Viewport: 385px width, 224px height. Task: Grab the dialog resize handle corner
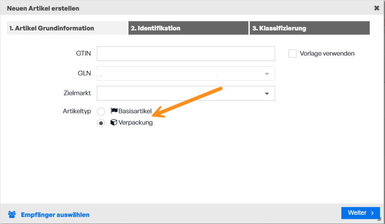[380, 219]
